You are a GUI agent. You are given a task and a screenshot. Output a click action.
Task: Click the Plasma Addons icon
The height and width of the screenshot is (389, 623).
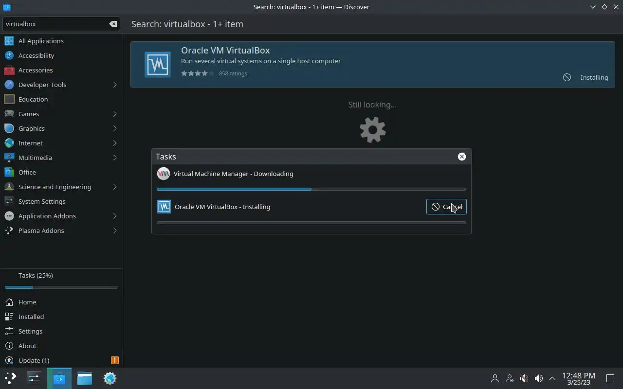tap(9, 230)
